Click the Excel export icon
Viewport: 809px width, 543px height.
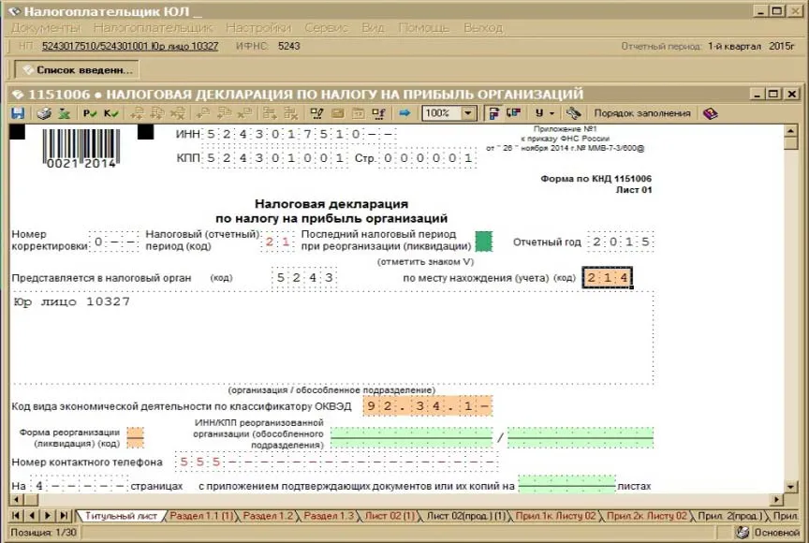[x=64, y=113]
